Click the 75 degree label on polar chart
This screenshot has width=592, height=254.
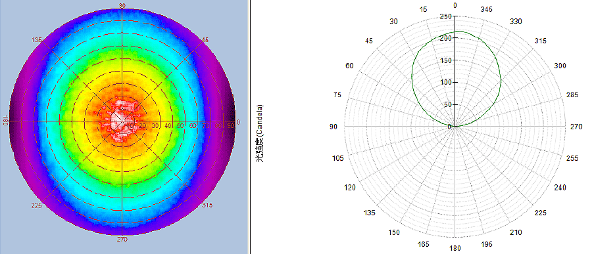point(337,95)
